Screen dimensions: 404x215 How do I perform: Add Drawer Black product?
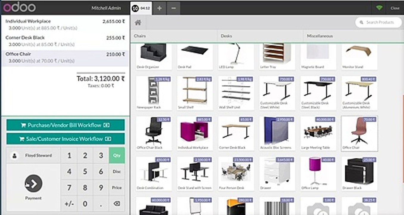(x=359, y=173)
